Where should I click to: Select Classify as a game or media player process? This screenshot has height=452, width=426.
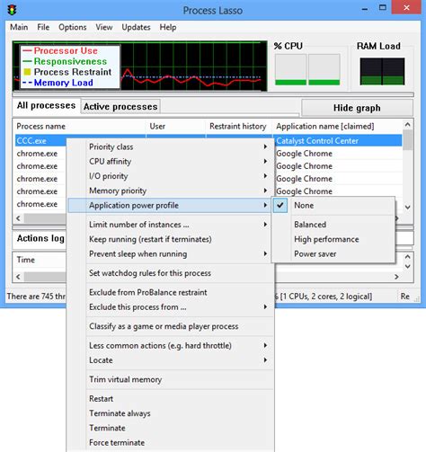coord(170,326)
